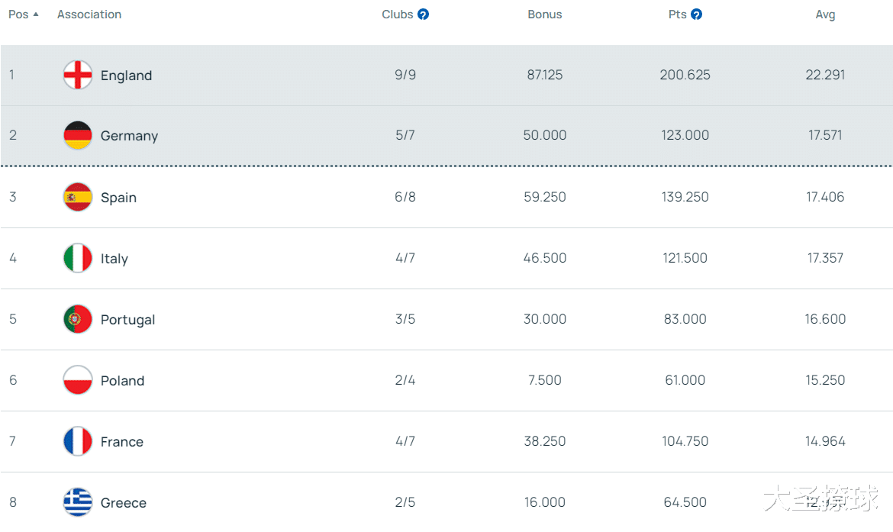This screenshot has width=893, height=532.
Task: Toggle sort arrow next to Pos
Action: [x=36, y=15]
